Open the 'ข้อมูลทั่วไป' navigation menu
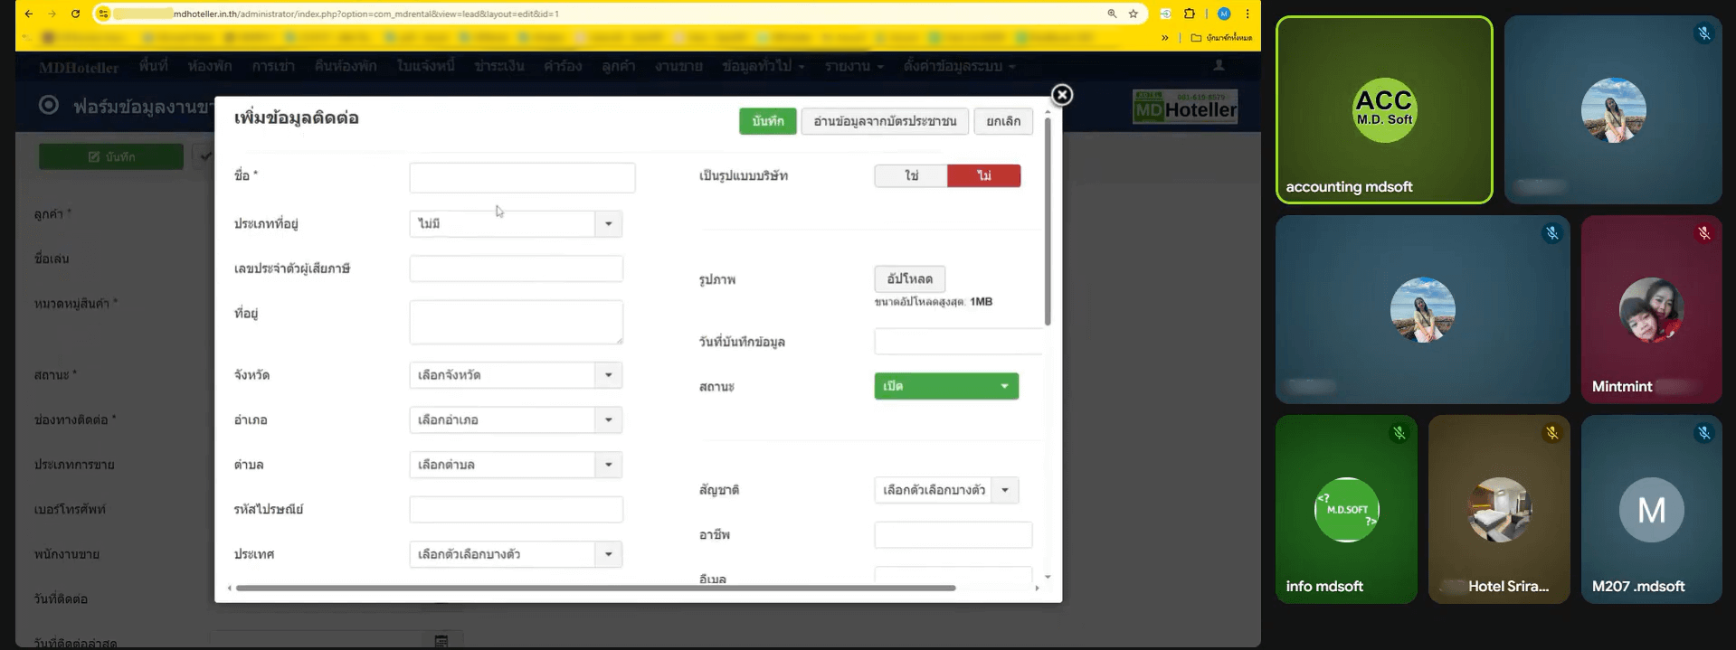Viewport: 1736px width, 650px height. (763, 66)
